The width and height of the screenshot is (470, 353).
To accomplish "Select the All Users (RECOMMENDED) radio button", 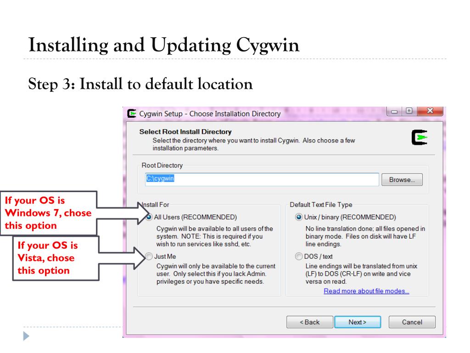I will 149,217.
